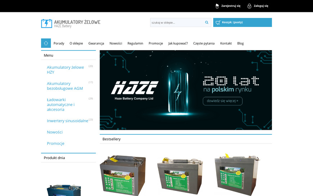Open the Zarejestruj się link
The height and width of the screenshot is (196, 313).
(x=231, y=6)
